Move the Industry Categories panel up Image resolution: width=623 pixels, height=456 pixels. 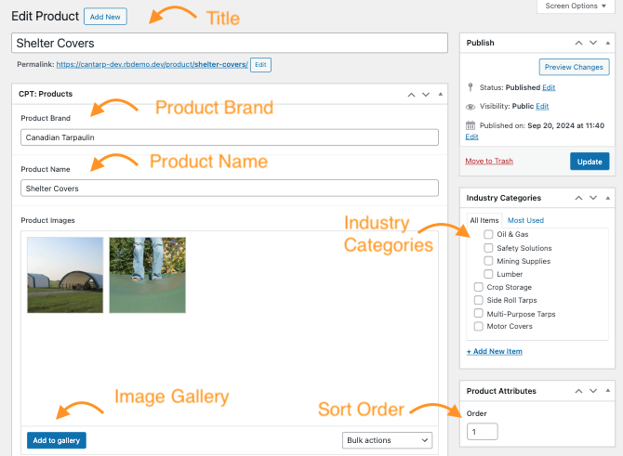pos(578,198)
